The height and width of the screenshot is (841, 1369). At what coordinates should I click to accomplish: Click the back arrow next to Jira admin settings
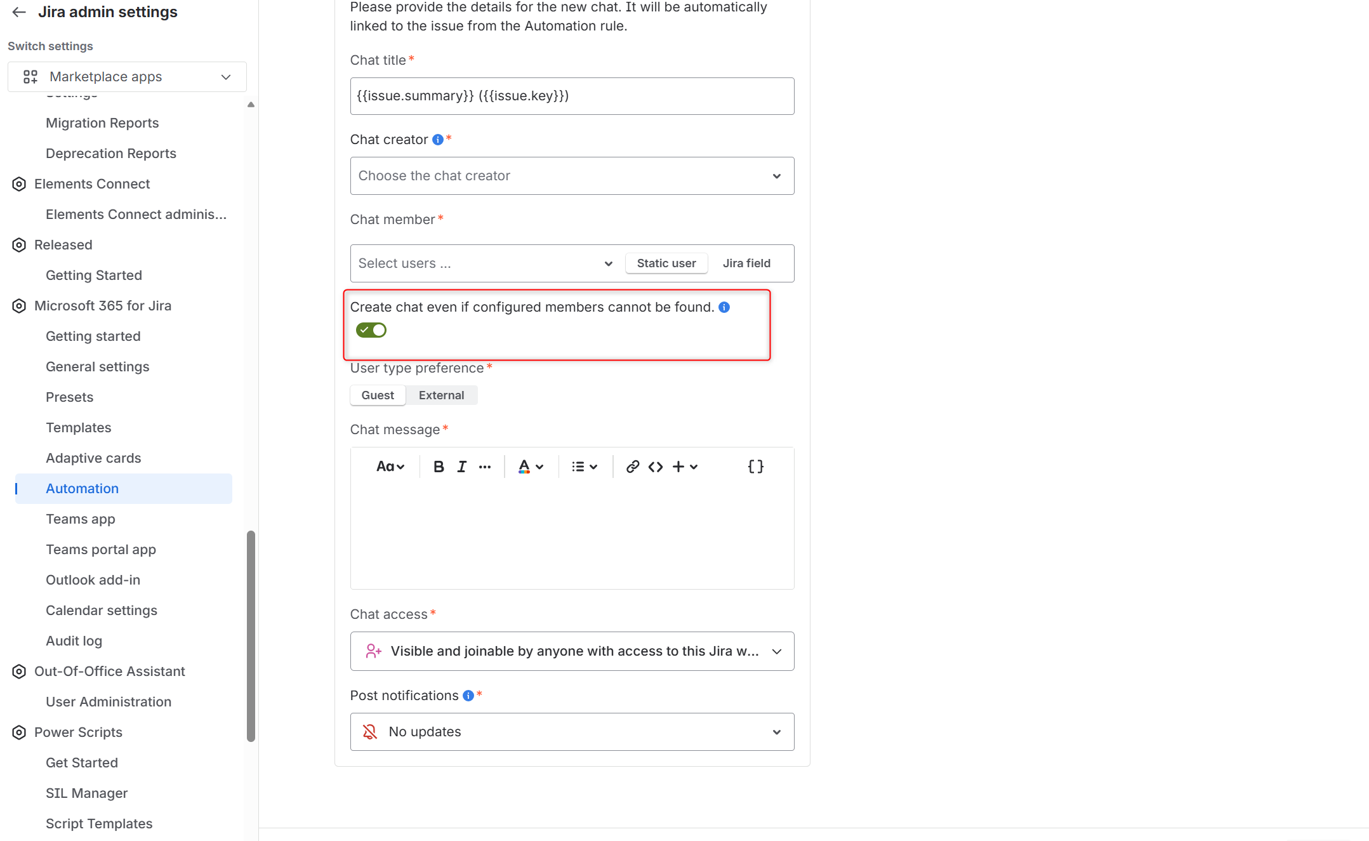tap(19, 12)
